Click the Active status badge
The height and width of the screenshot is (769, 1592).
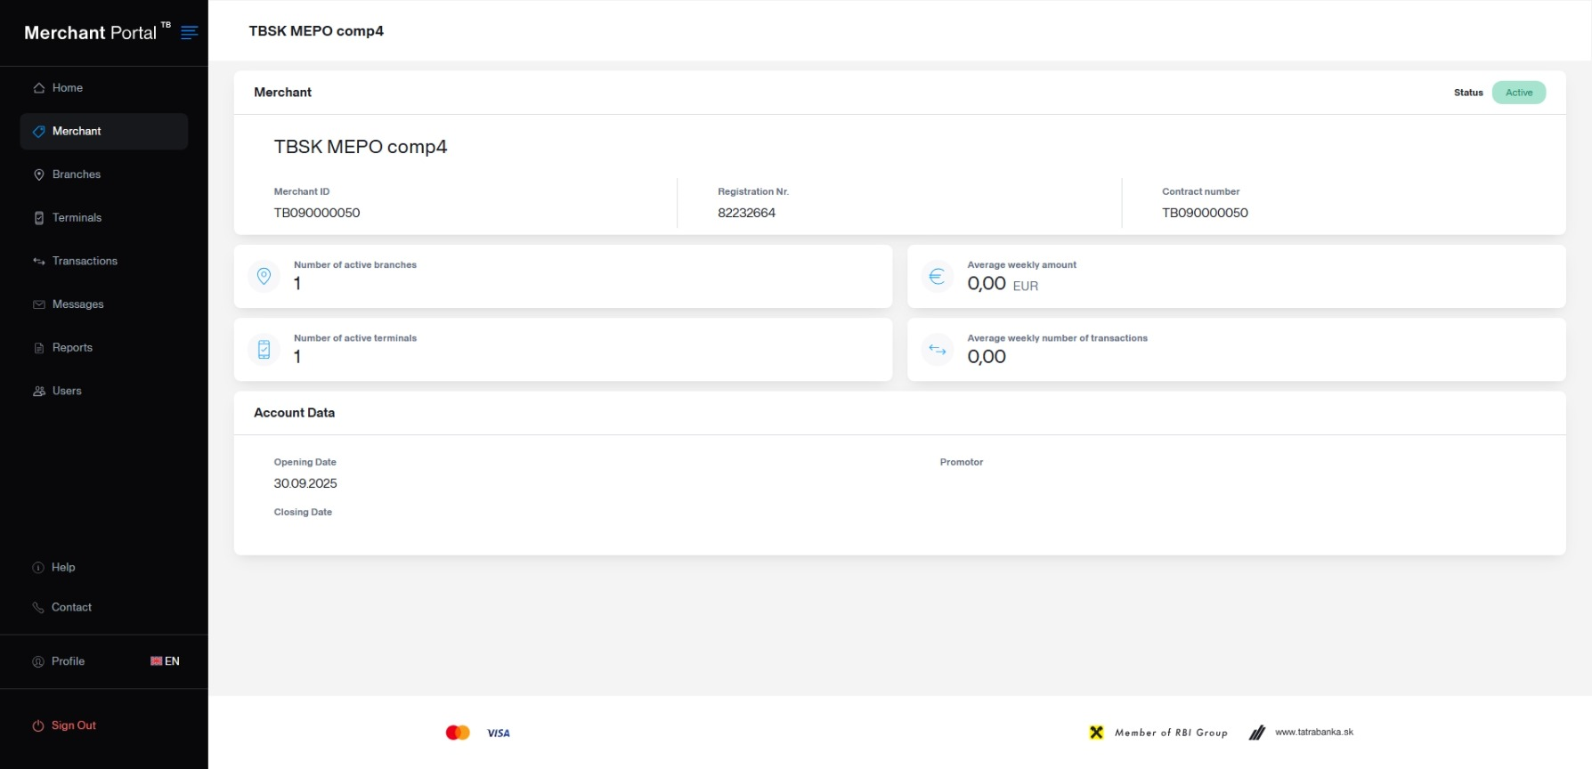coord(1518,93)
